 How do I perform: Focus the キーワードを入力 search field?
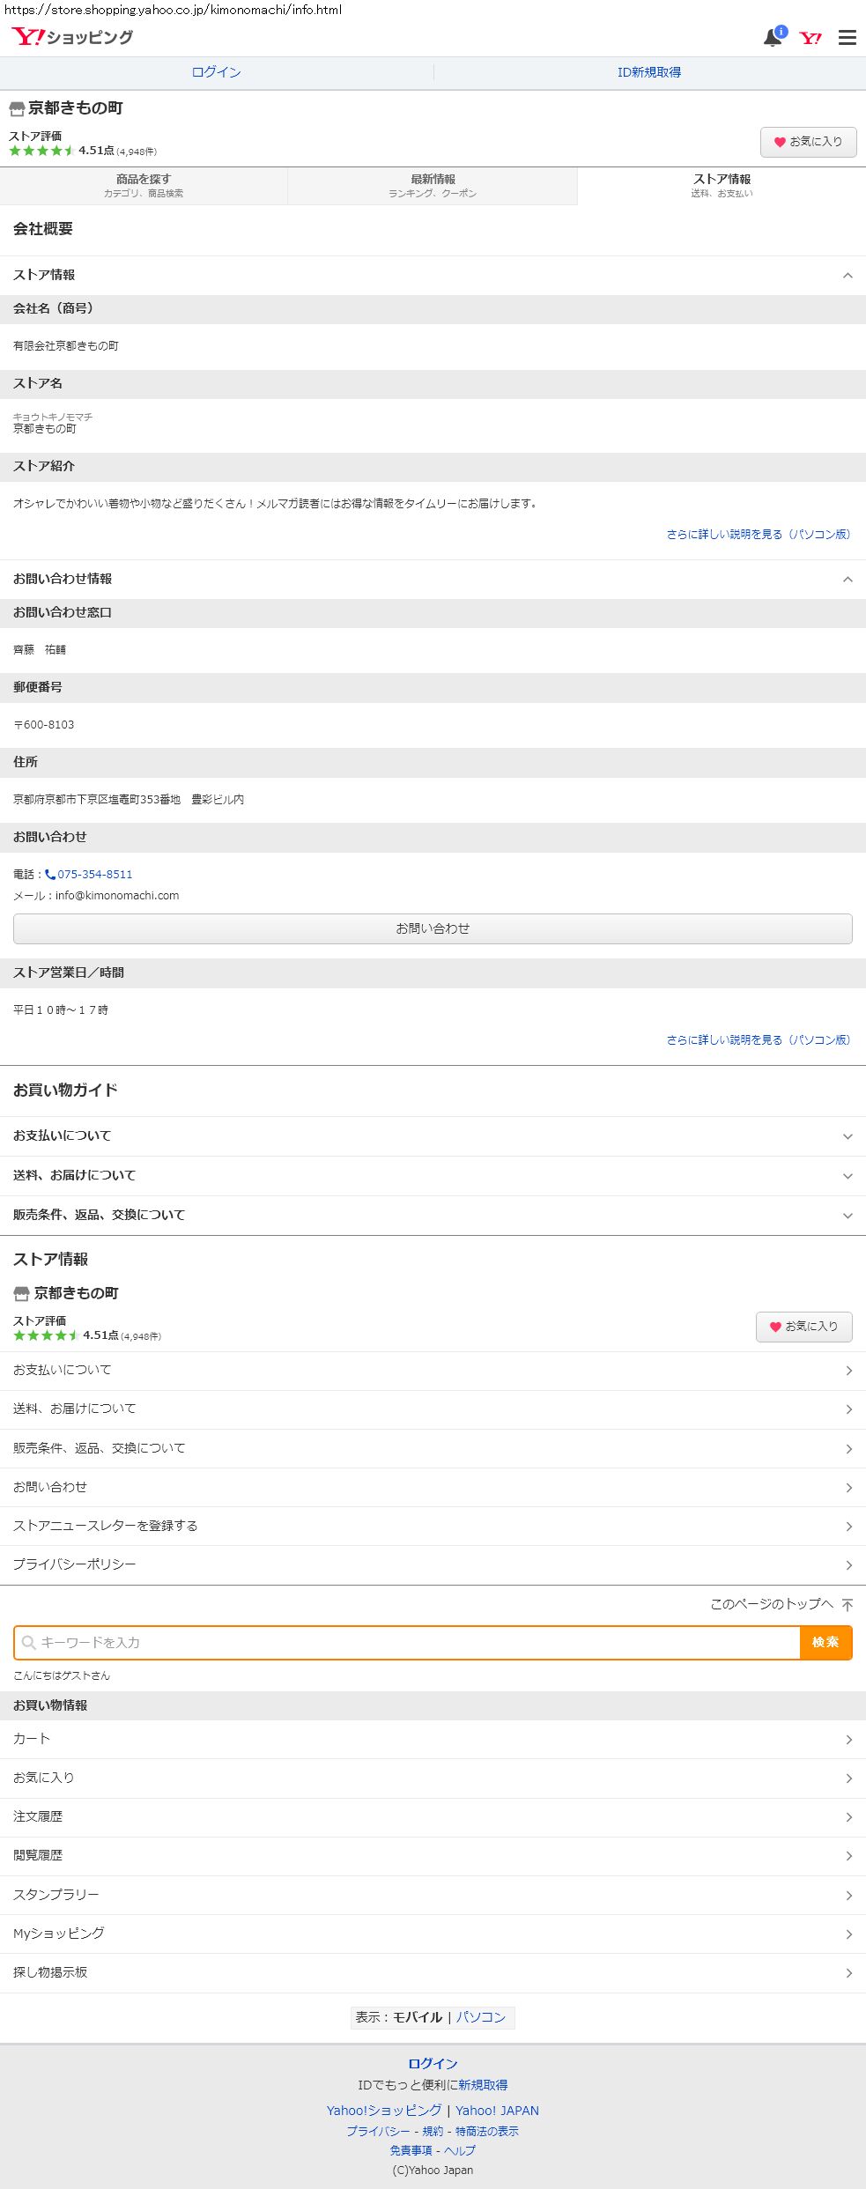407,1642
